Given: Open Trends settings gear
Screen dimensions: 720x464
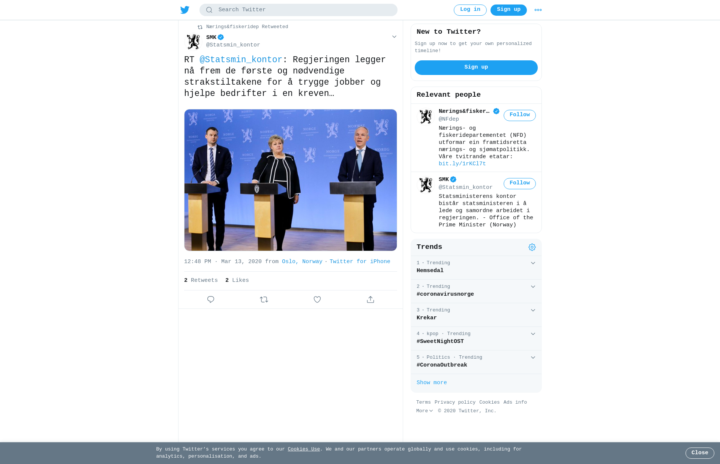Looking at the screenshot, I should pyautogui.click(x=532, y=247).
